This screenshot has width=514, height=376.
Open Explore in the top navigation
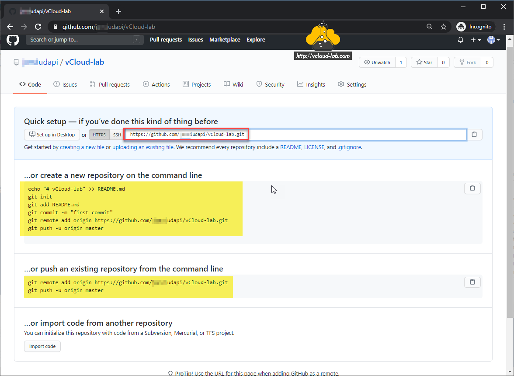coord(256,40)
